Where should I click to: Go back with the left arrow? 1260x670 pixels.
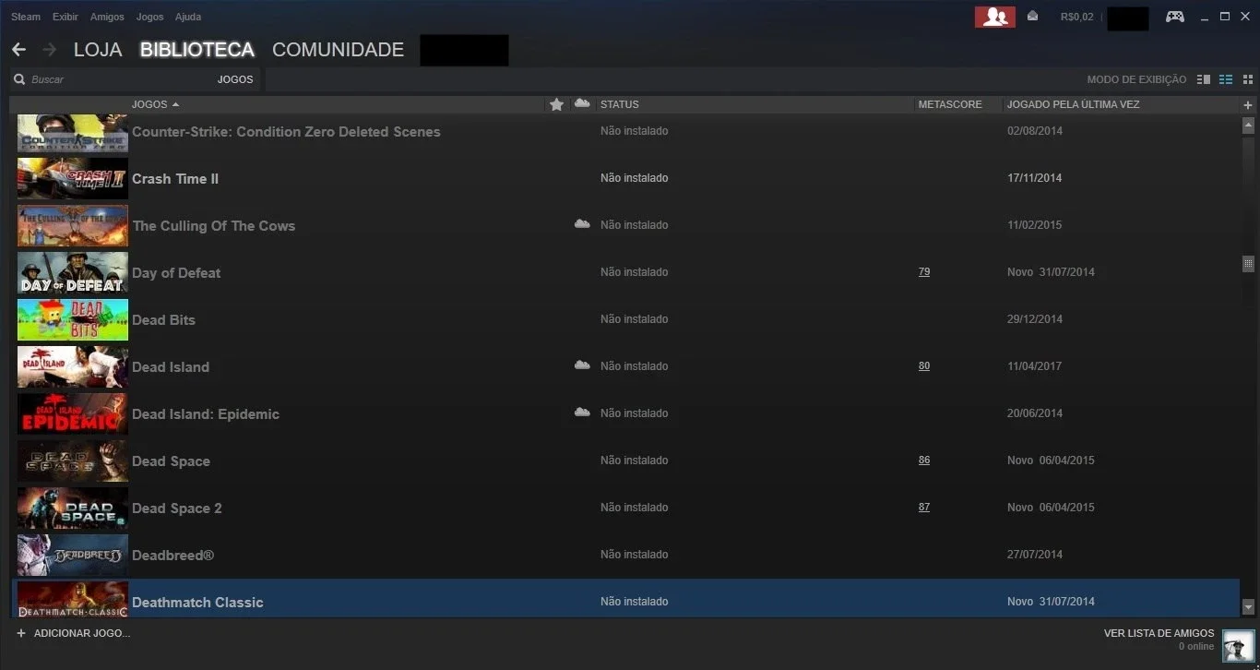click(x=18, y=49)
